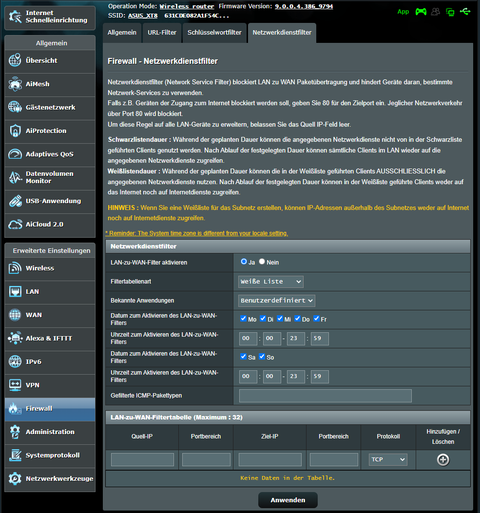Click the Quell-IP input field
Viewport: 480px width, 513px height.
point(142,460)
